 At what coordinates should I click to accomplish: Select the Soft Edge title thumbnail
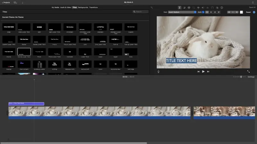(131, 64)
